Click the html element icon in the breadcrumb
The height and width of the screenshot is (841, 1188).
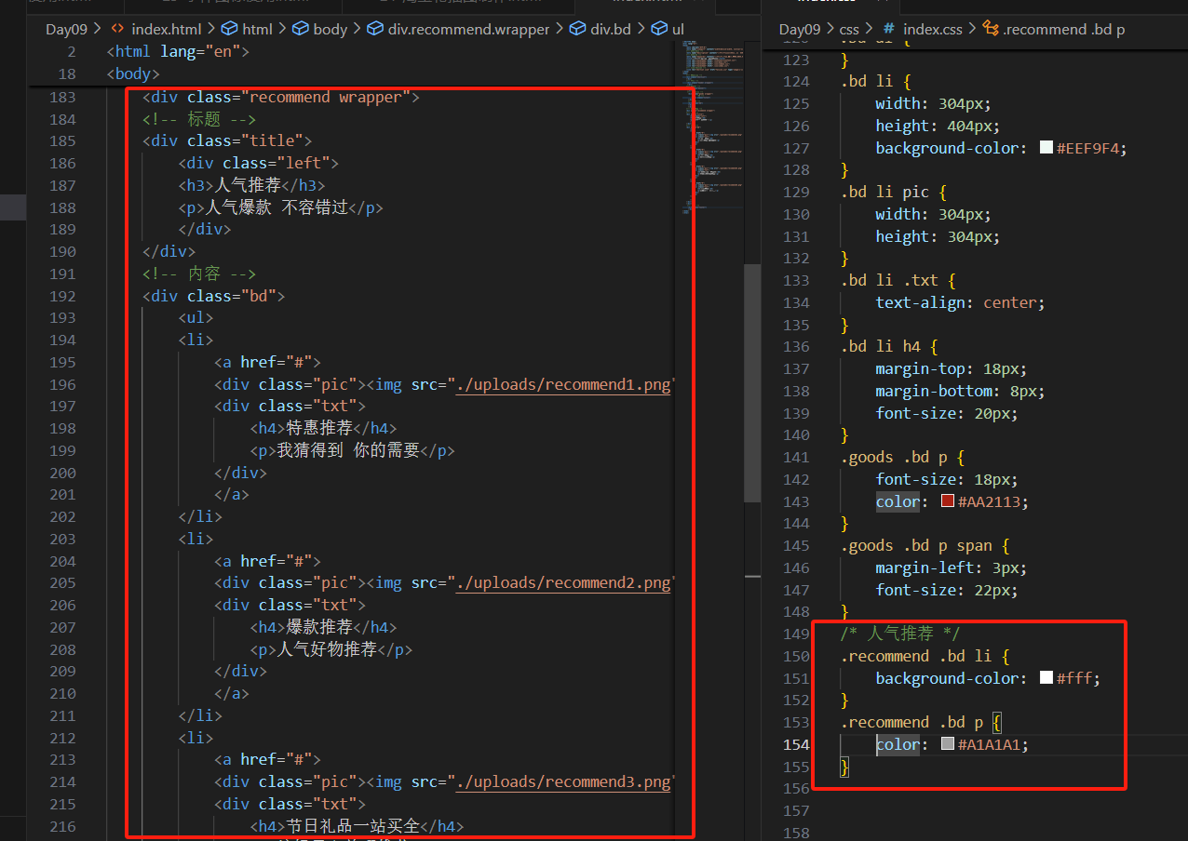click(228, 29)
